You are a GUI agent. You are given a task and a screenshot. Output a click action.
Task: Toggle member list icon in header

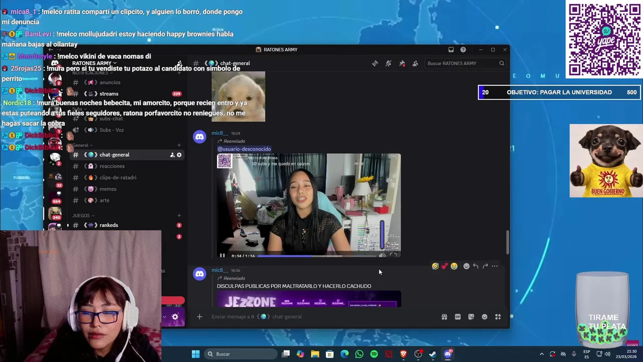(415, 63)
